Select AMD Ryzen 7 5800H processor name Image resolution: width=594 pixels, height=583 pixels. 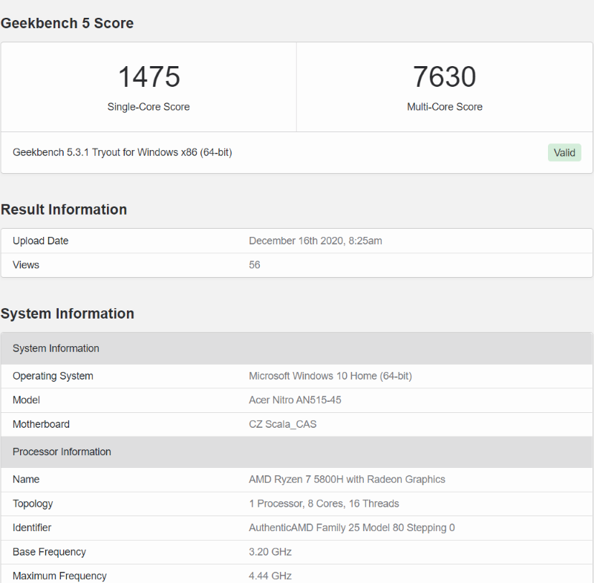coord(347,480)
